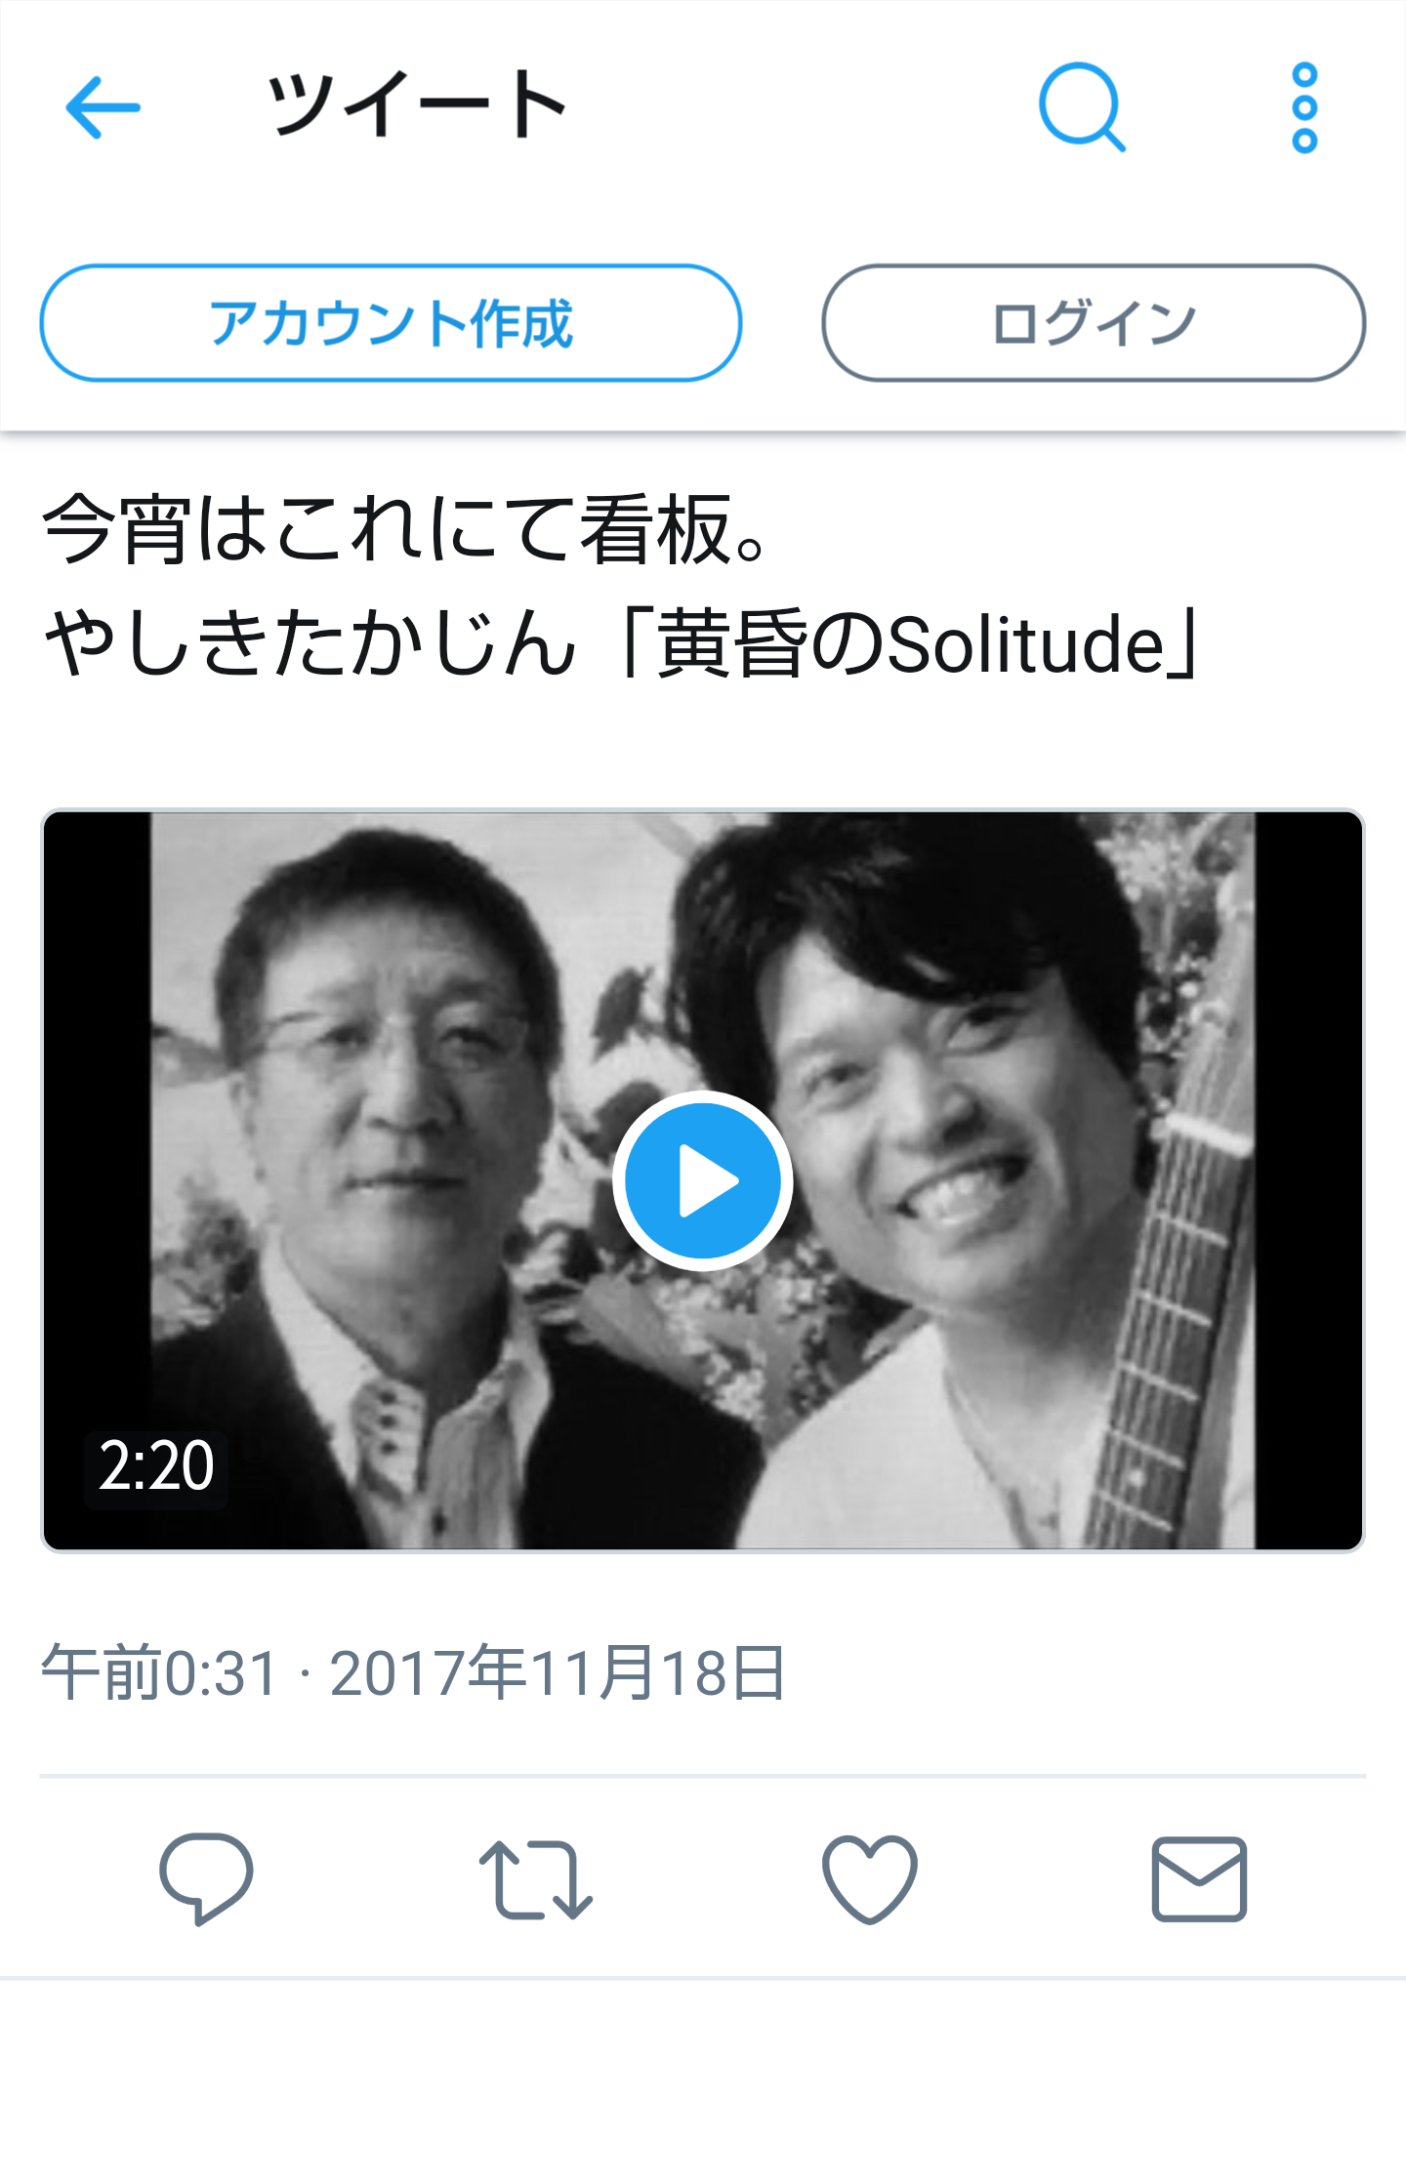Play the video with the blue play button

coord(702,1180)
